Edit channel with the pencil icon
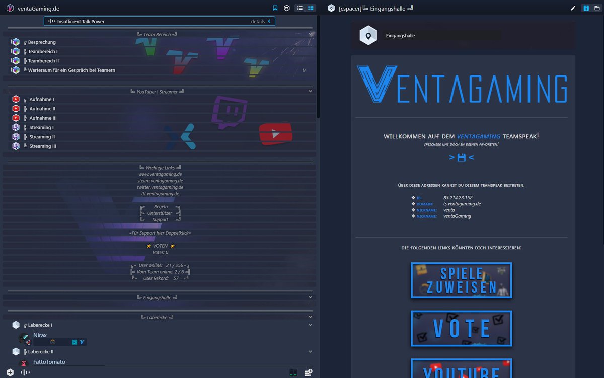Viewport: 604px width, 378px height. 573,8
